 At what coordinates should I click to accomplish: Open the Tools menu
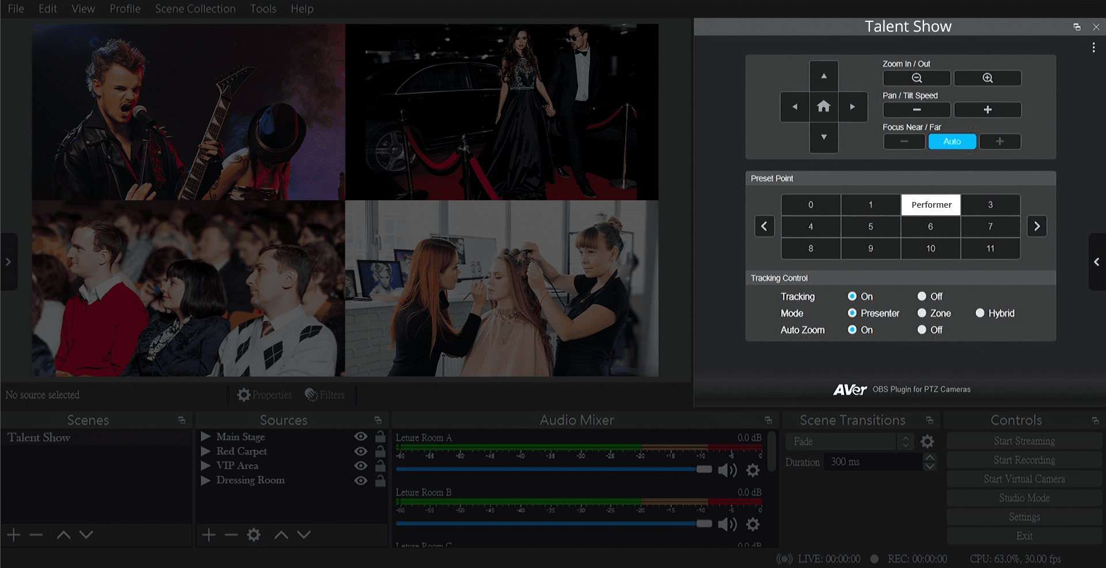click(x=263, y=9)
